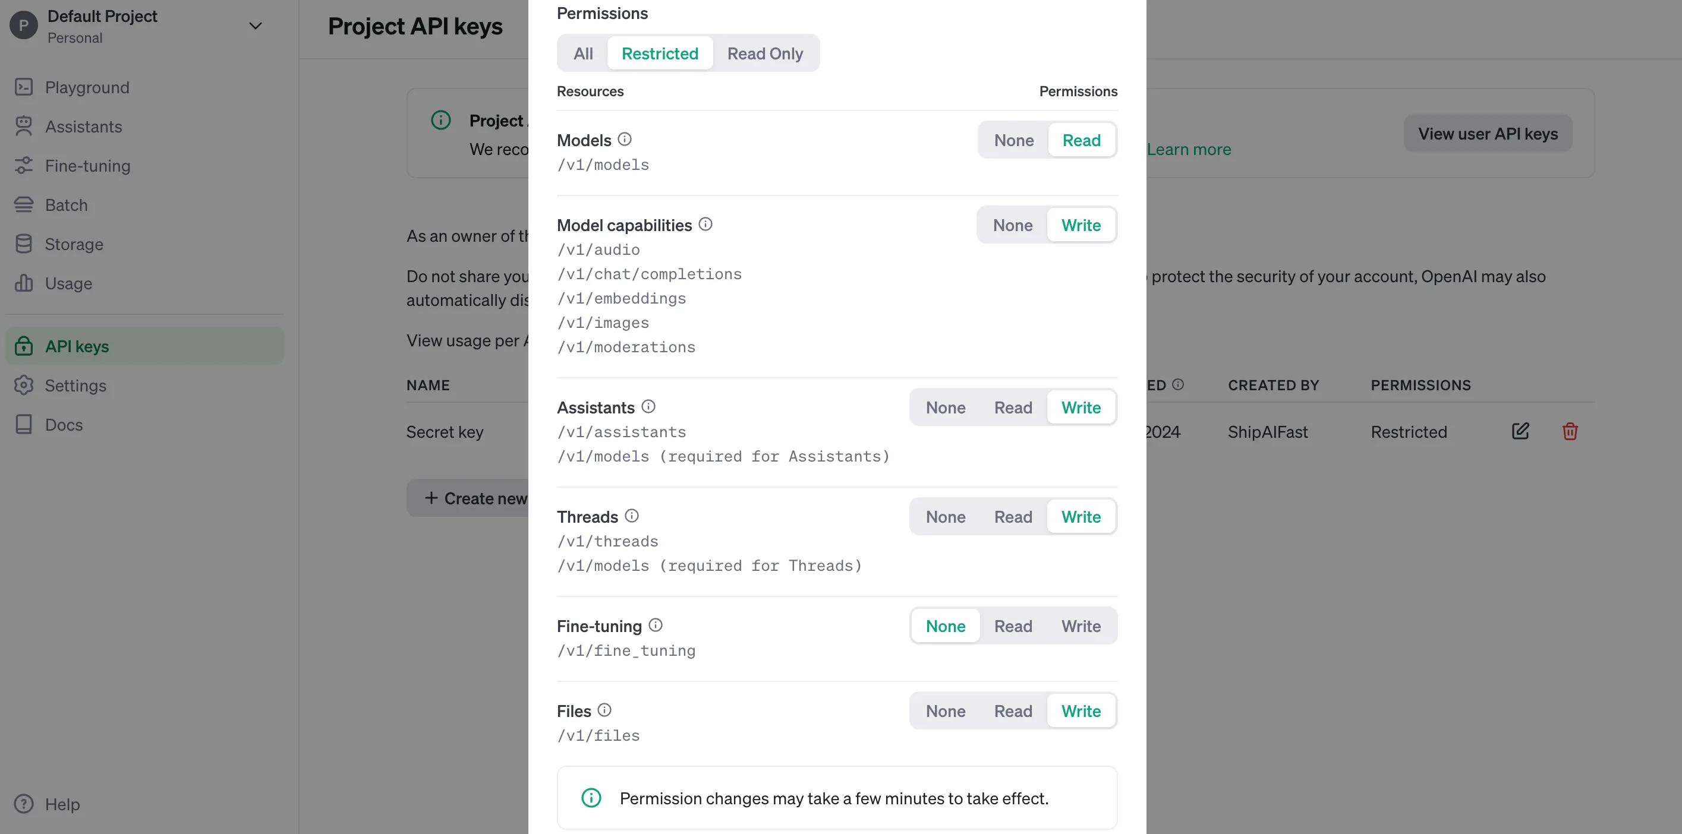This screenshot has width=1682, height=834.
Task: Click the Help menu item
Action: (62, 804)
